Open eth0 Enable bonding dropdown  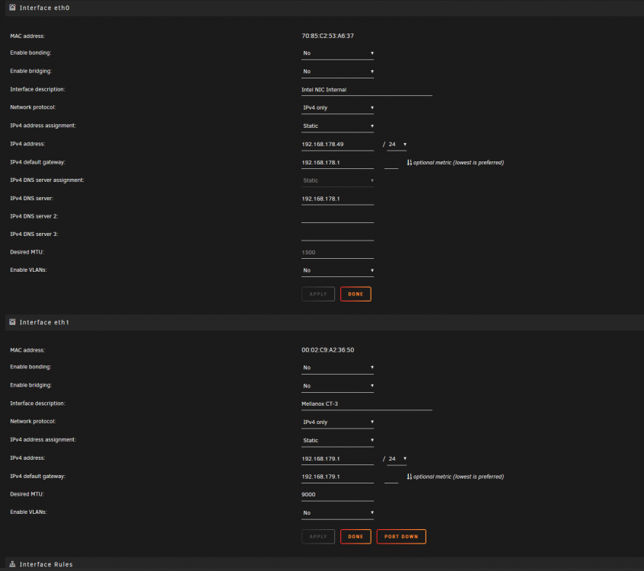(x=337, y=53)
